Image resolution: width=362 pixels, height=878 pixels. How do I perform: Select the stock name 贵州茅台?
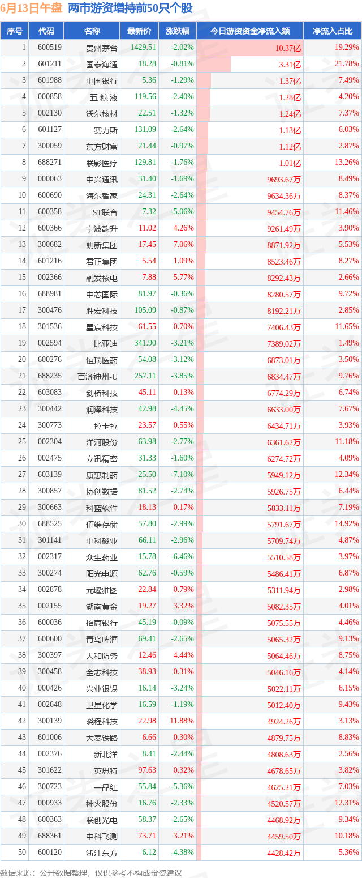tap(102, 48)
